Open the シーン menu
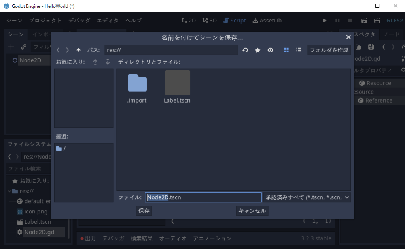Viewport: 405px width, 249px height. pyautogui.click(x=13, y=20)
